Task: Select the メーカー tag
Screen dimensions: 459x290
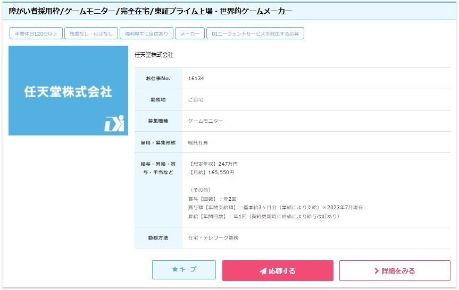Action: point(190,33)
